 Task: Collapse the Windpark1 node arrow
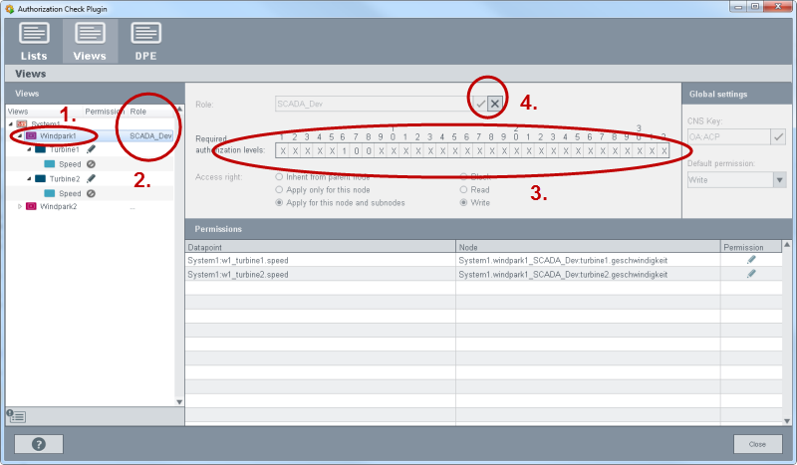(x=20, y=135)
